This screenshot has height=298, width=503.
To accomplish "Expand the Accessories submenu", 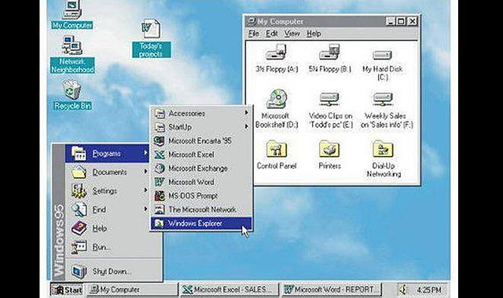I will point(201,113).
